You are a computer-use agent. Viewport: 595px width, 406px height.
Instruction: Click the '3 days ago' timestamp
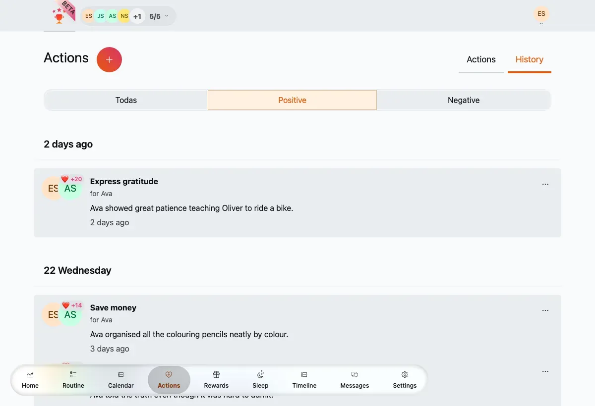click(110, 349)
